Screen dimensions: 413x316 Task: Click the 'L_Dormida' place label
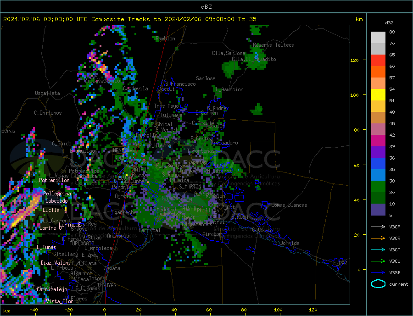287,243
